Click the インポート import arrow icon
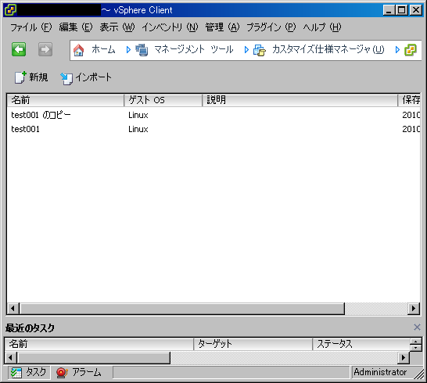The width and height of the screenshot is (427, 383). coord(66,78)
